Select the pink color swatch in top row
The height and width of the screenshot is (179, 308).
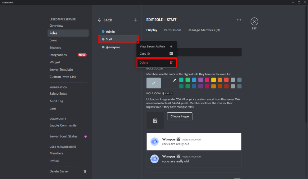point(207,80)
